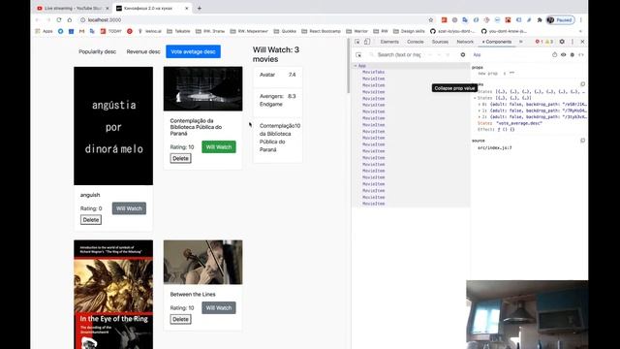The image size is (620, 349).
Task: Click the React select-element-in-page icon
Action: click(x=358, y=55)
